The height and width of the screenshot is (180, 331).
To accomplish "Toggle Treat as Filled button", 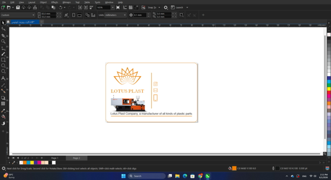I will tap(182, 15).
